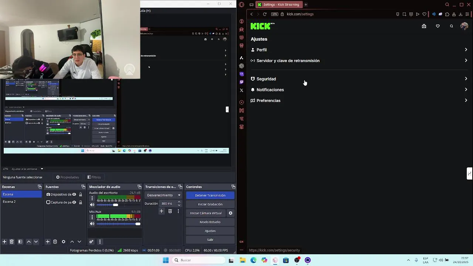Image resolution: width=473 pixels, height=266 pixels.
Task: Click Detener Transmisión button
Action: click(x=210, y=195)
